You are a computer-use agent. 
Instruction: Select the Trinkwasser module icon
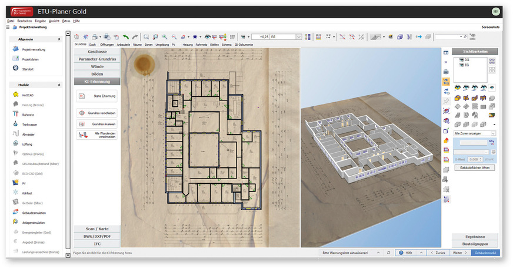click(x=16, y=124)
